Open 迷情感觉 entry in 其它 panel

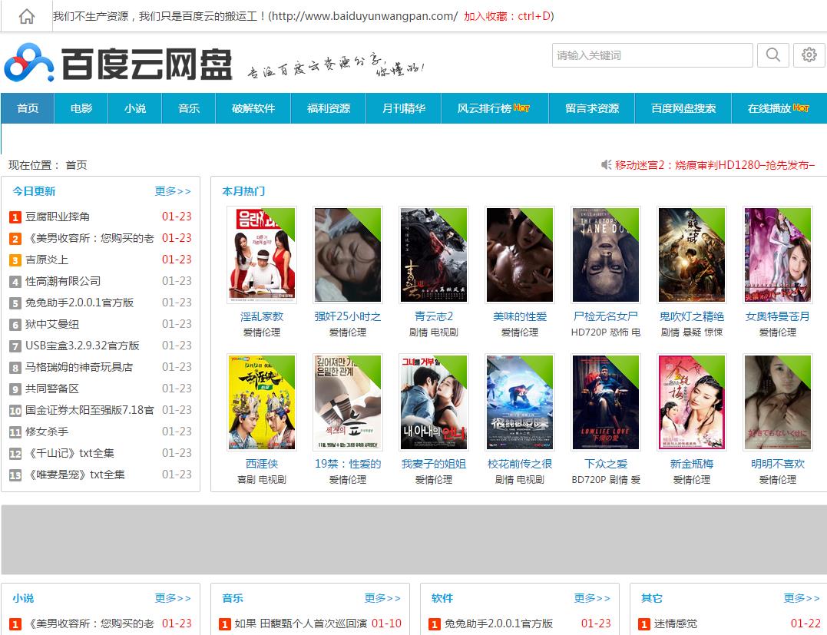(x=676, y=624)
